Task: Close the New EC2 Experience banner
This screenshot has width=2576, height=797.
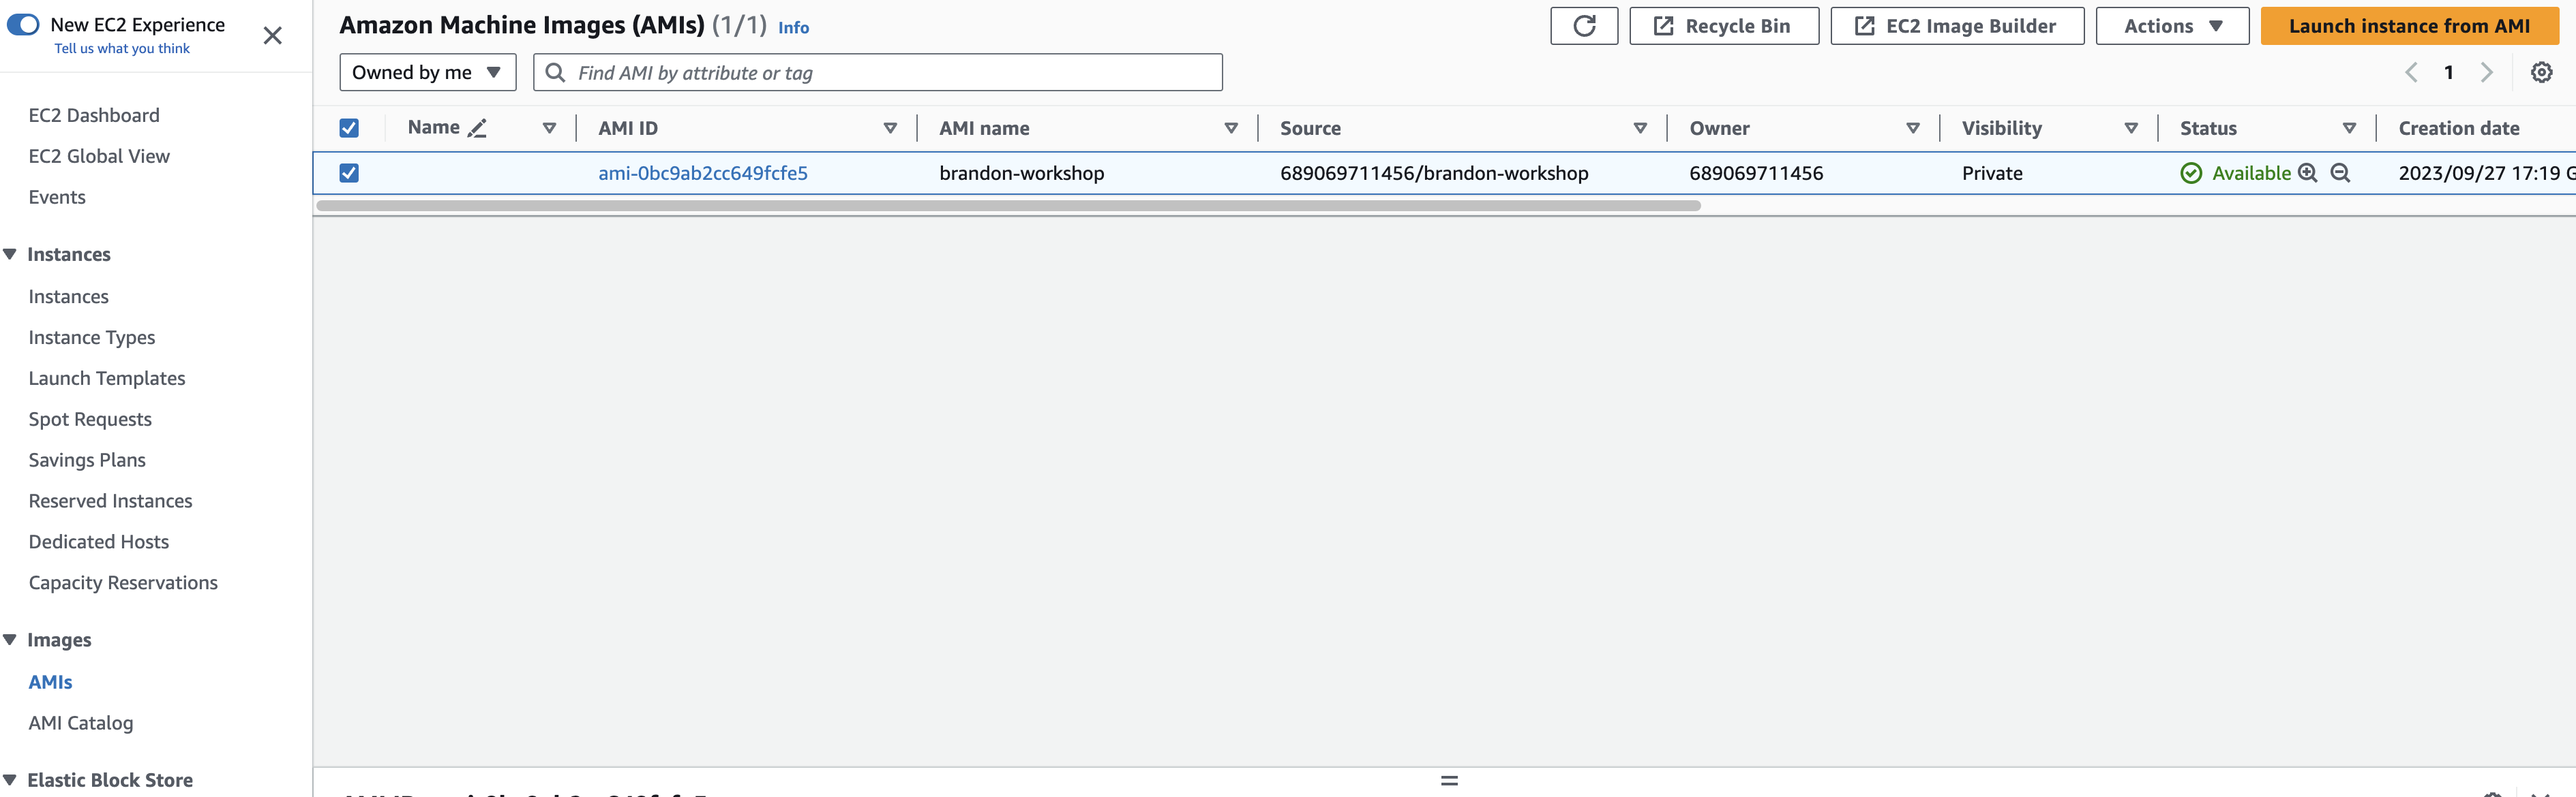Action: tap(272, 36)
